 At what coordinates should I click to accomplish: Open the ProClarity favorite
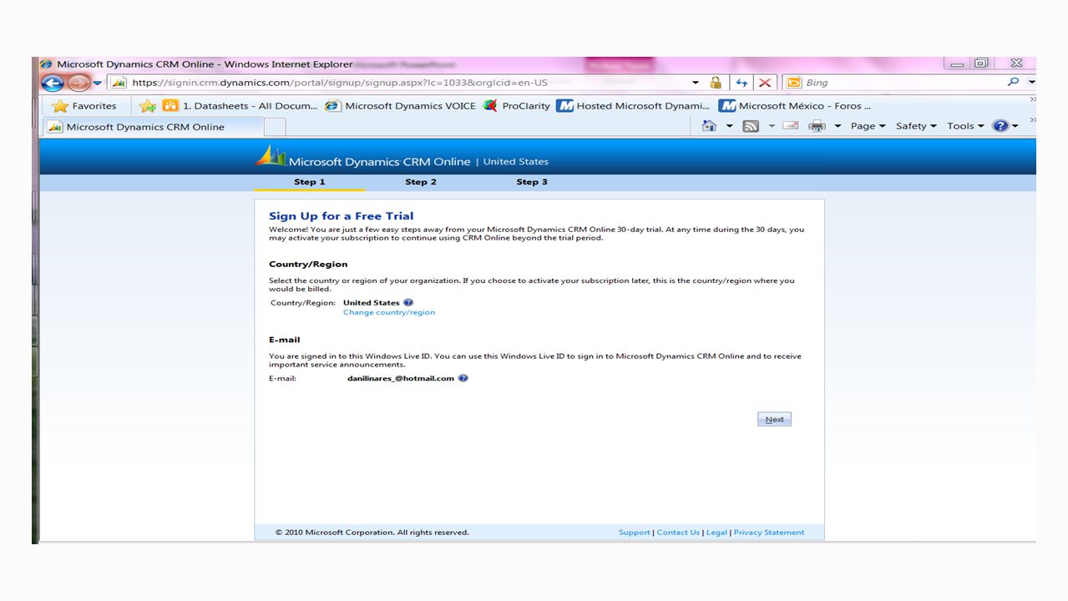click(517, 106)
